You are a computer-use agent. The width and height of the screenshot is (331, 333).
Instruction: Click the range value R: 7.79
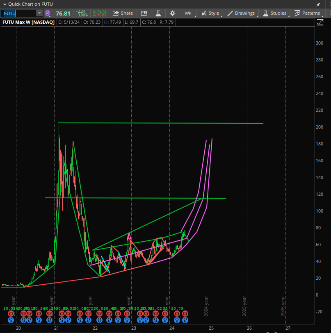167,22
